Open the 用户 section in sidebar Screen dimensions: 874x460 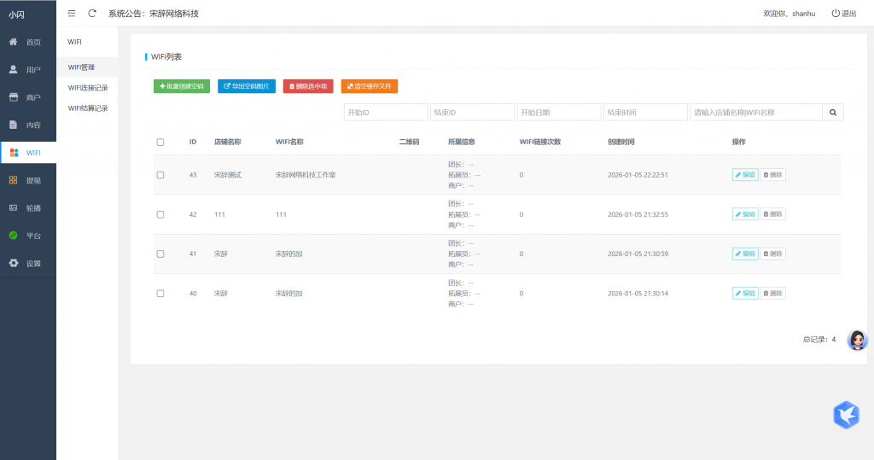point(27,70)
